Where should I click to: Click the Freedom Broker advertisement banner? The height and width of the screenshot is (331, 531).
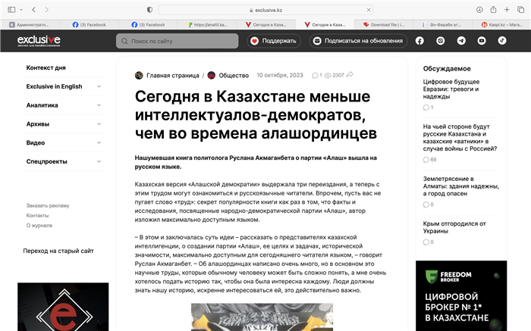460,295
